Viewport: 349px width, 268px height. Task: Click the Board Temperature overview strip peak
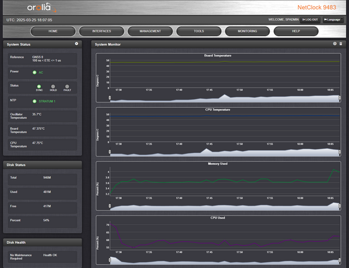(x=225, y=95)
